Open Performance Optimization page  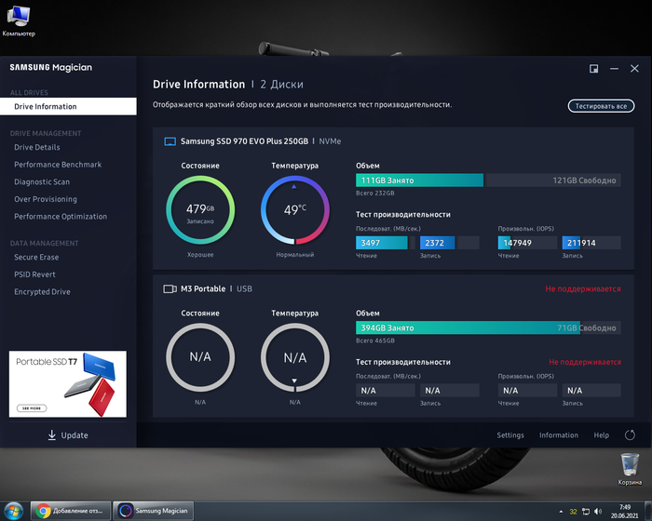(x=61, y=217)
